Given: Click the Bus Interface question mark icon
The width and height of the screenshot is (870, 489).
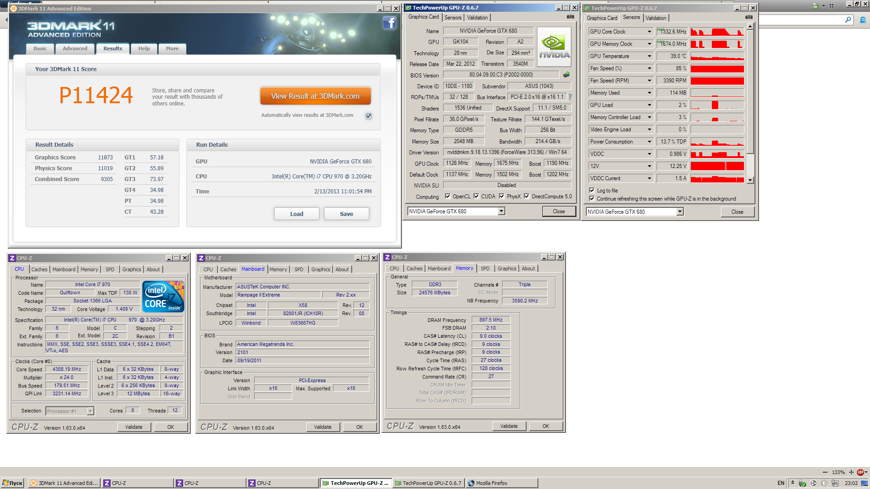Looking at the screenshot, I should pos(570,97).
